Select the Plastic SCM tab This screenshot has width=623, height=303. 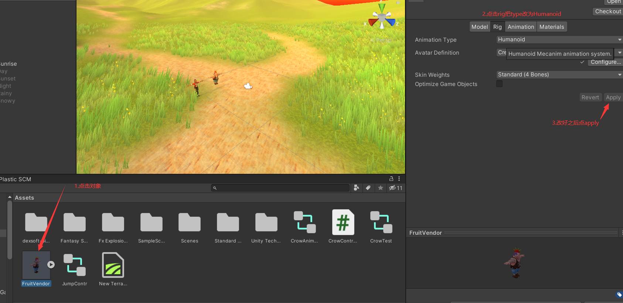[x=15, y=179]
